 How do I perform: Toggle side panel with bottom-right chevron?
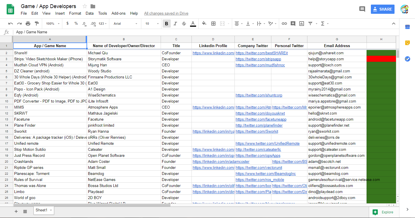pos(408,209)
